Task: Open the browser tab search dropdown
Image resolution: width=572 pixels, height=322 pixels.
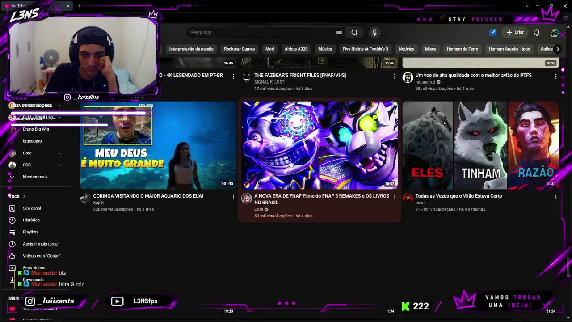Action: coord(527,6)
